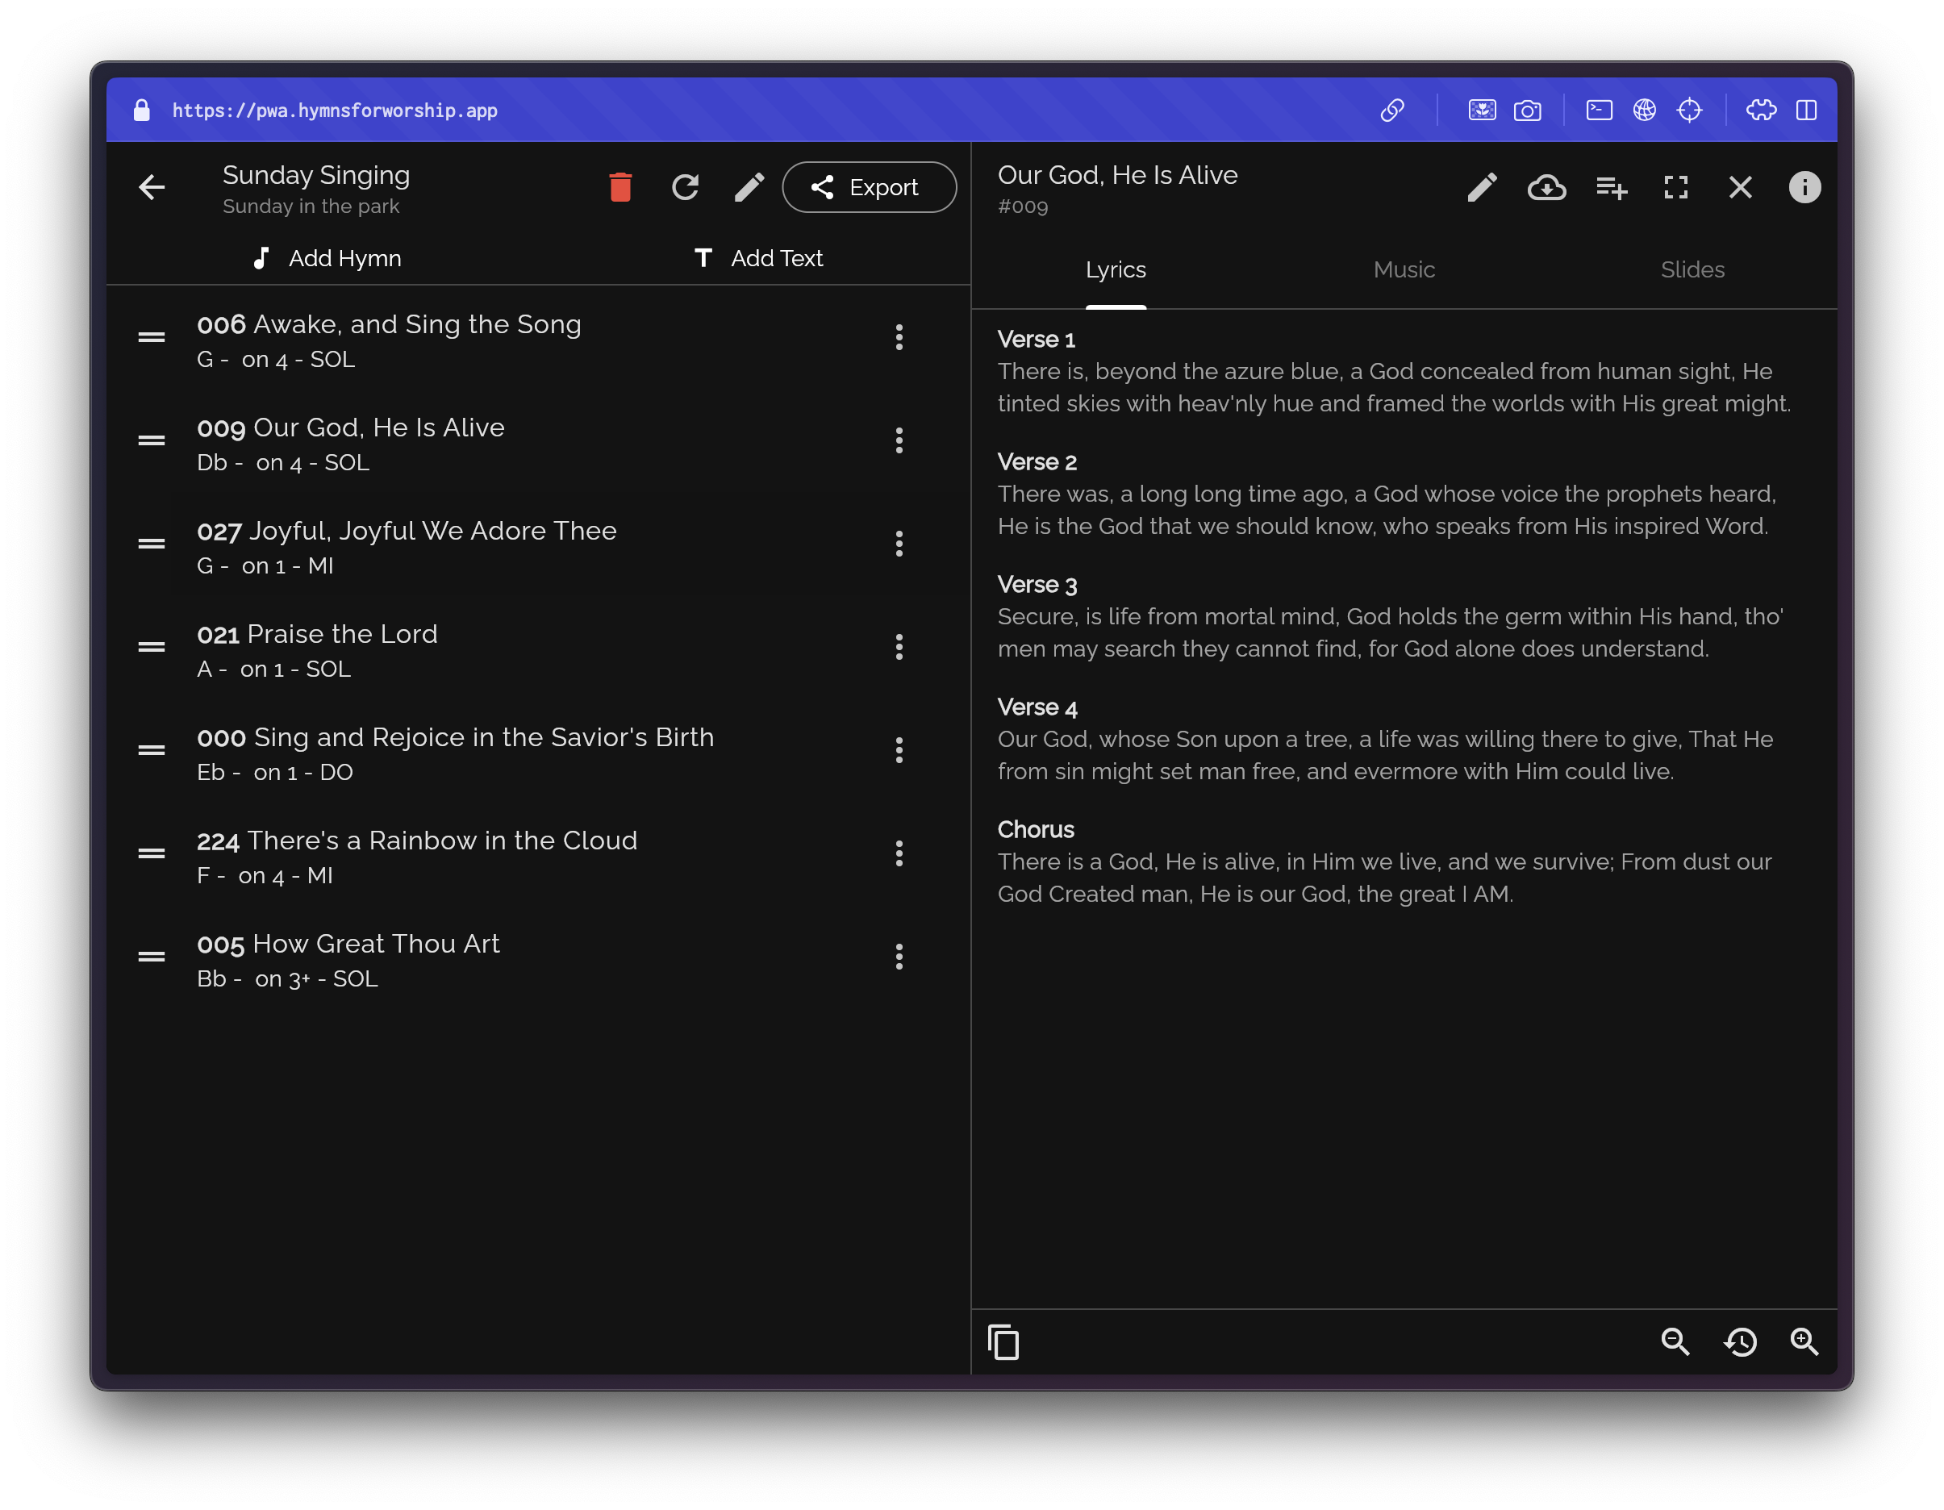Open the extensions puzzle icon
This screenshot has height=1510, width=1944.
[1761, 111]
